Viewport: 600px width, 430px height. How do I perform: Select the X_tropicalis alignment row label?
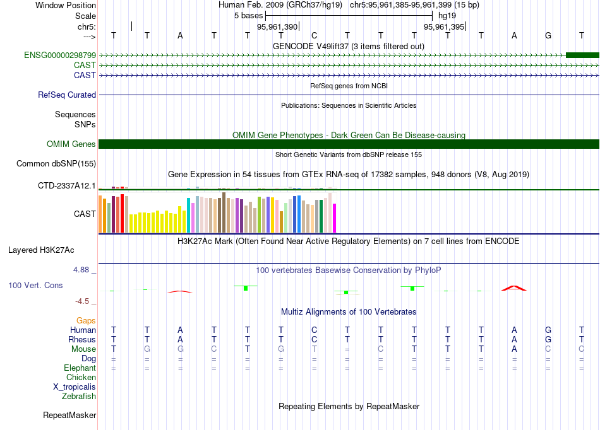click(x=75, y=387)
